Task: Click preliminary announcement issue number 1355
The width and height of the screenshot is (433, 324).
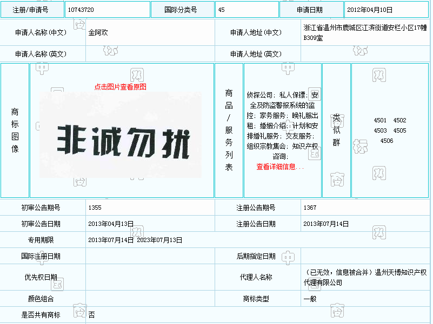Action: [x=95, y=208]
